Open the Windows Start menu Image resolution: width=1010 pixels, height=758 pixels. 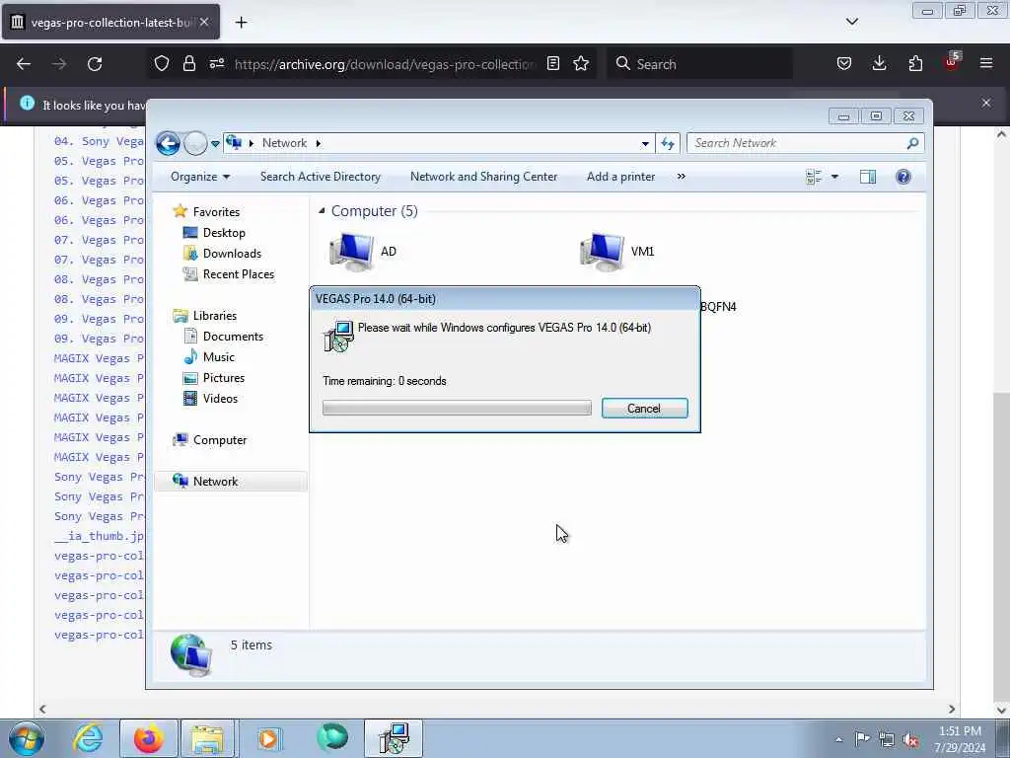(x=25, y=738)
